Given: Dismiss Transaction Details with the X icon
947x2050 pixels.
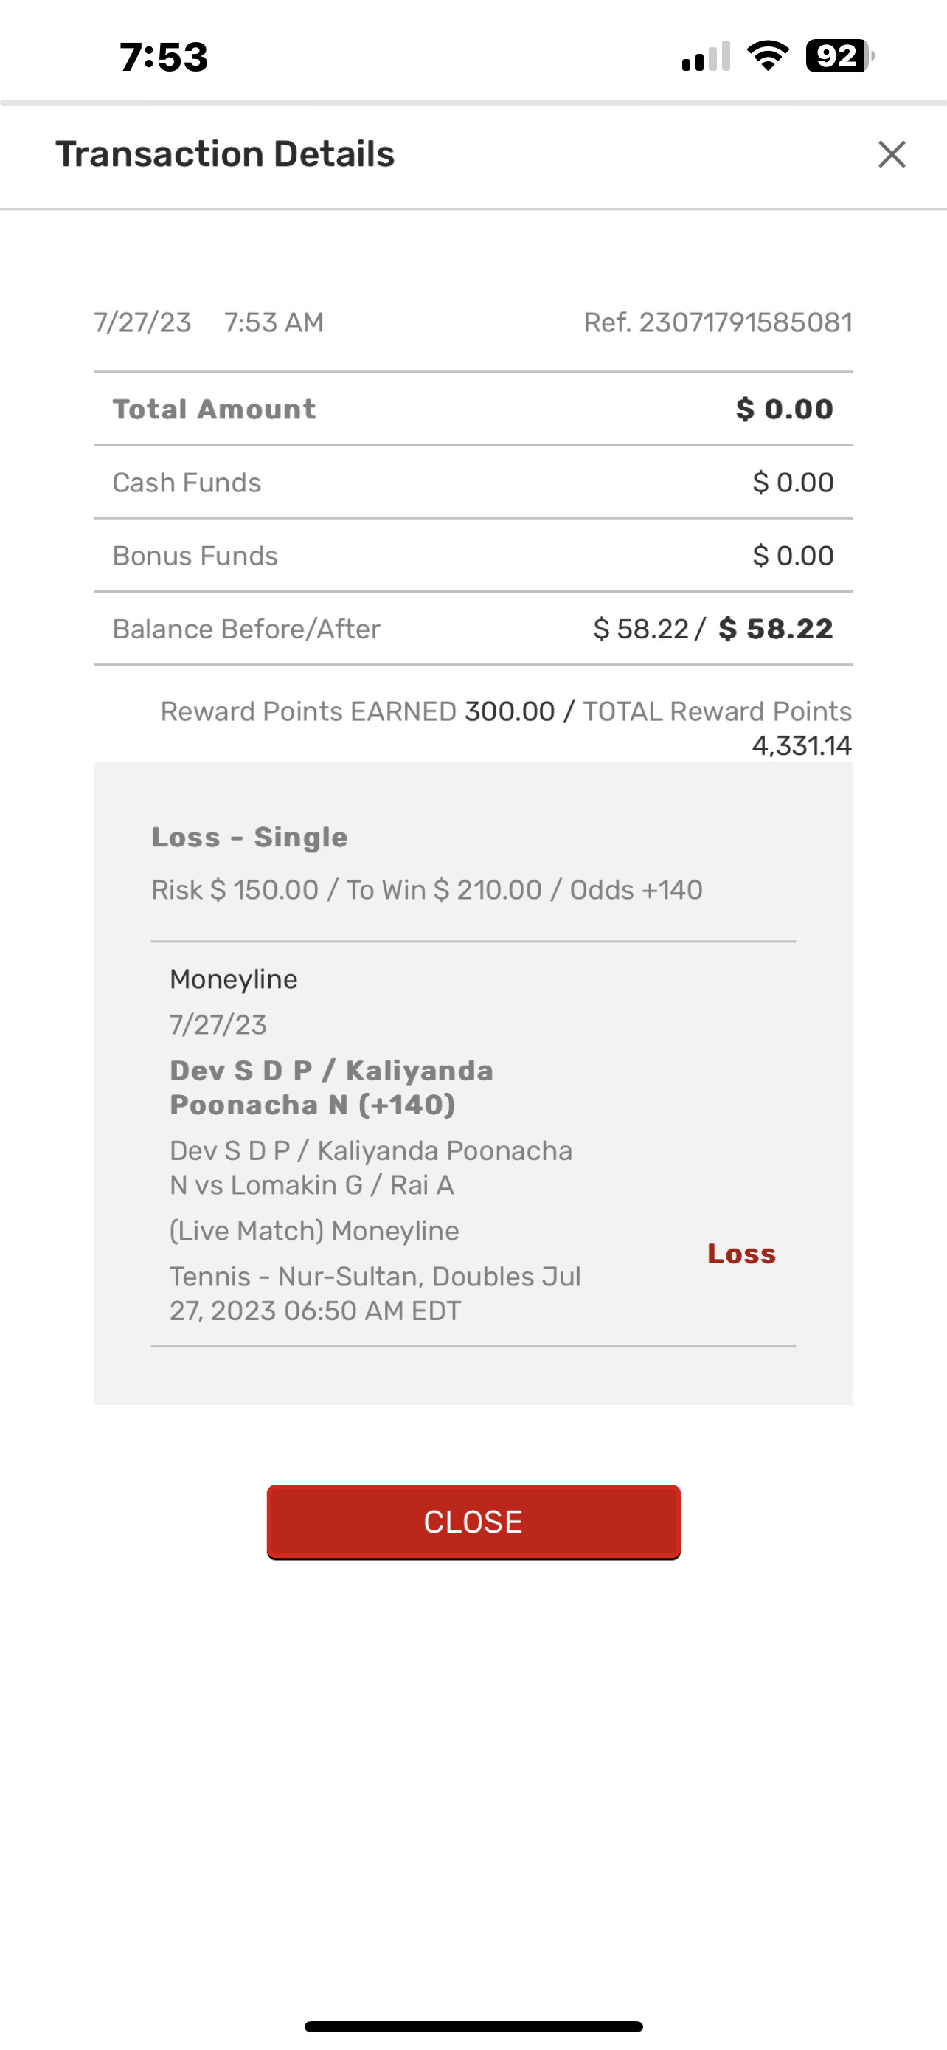Looking at the screenshot, I should [x=892, y=154].
